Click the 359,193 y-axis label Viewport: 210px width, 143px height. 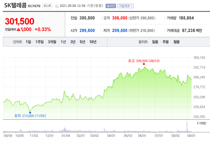point(199,58)
